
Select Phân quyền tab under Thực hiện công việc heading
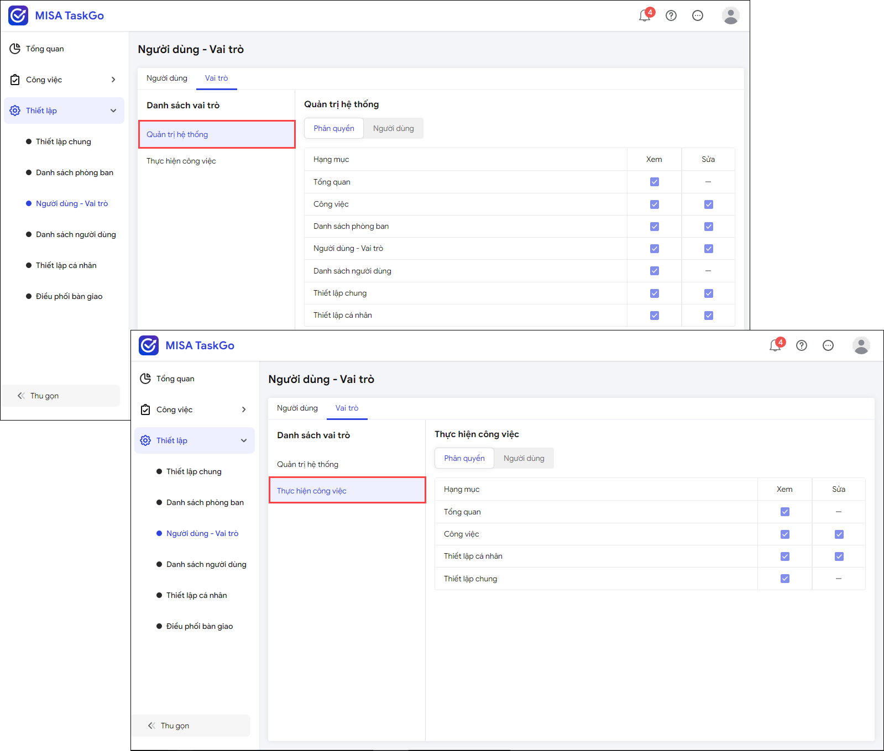click(464, 458)
